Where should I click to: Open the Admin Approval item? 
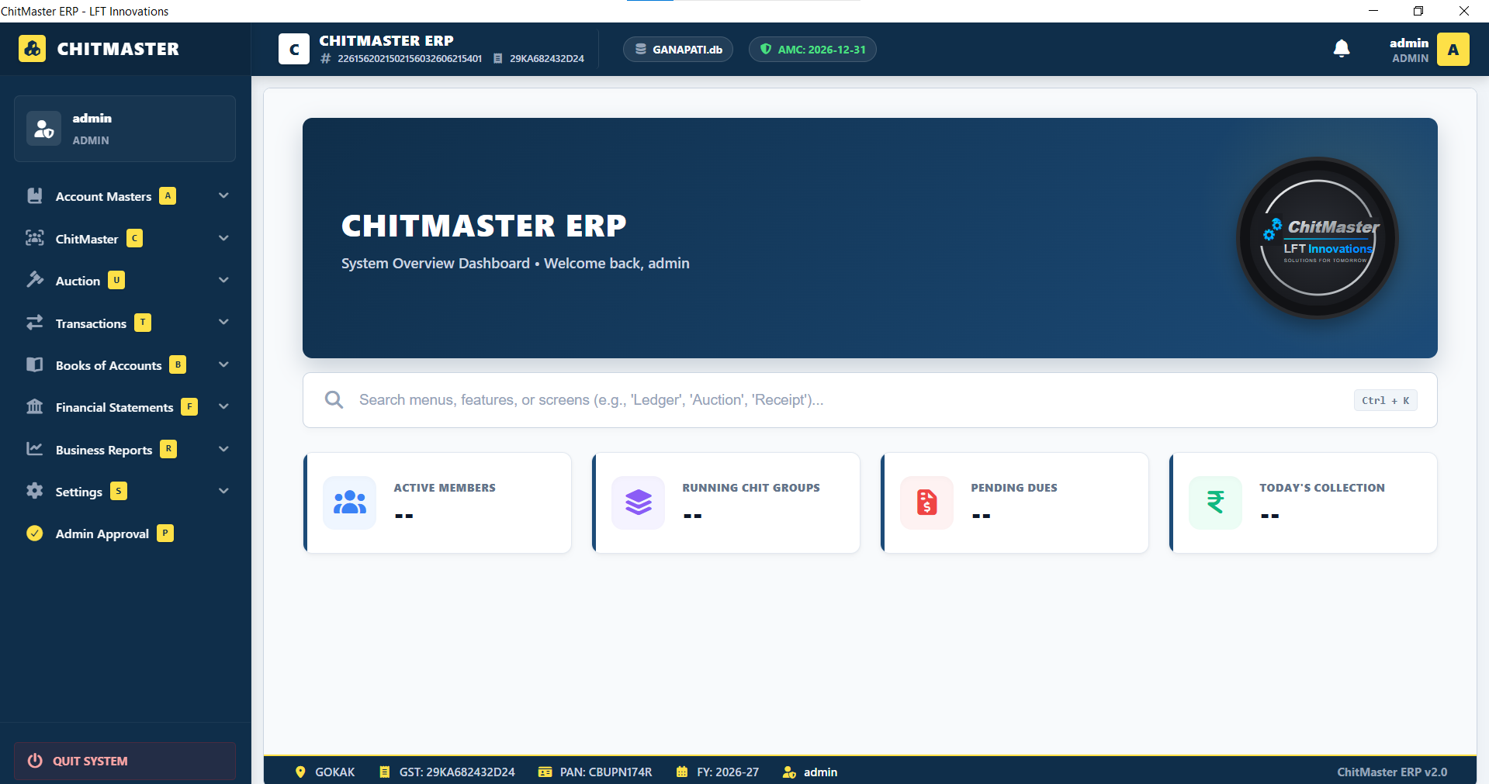click(125, 533)
